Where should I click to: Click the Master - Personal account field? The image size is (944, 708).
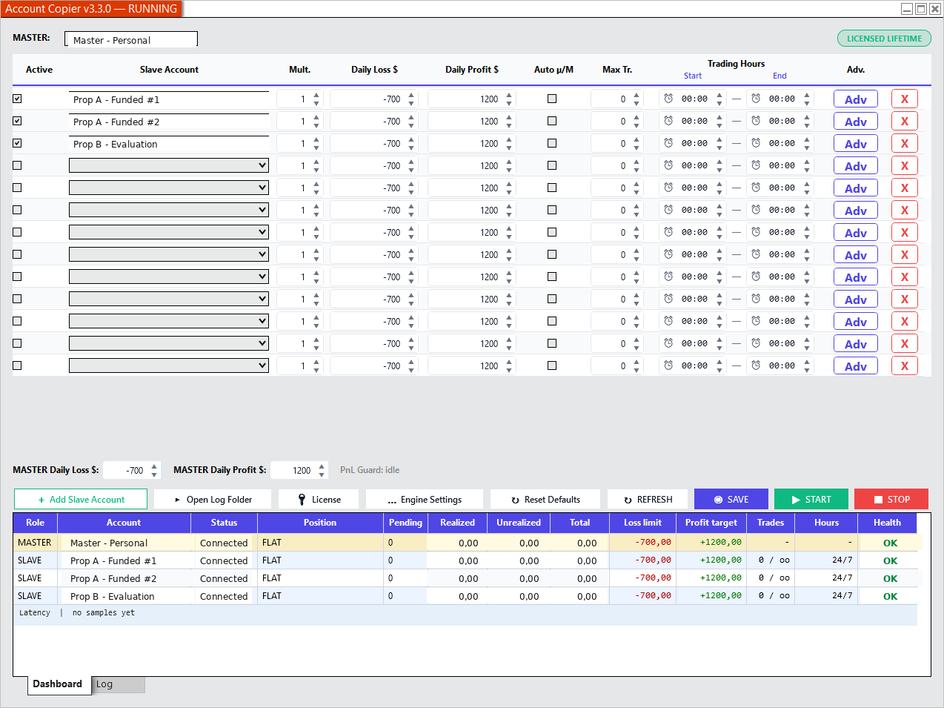tap(131, 39)
